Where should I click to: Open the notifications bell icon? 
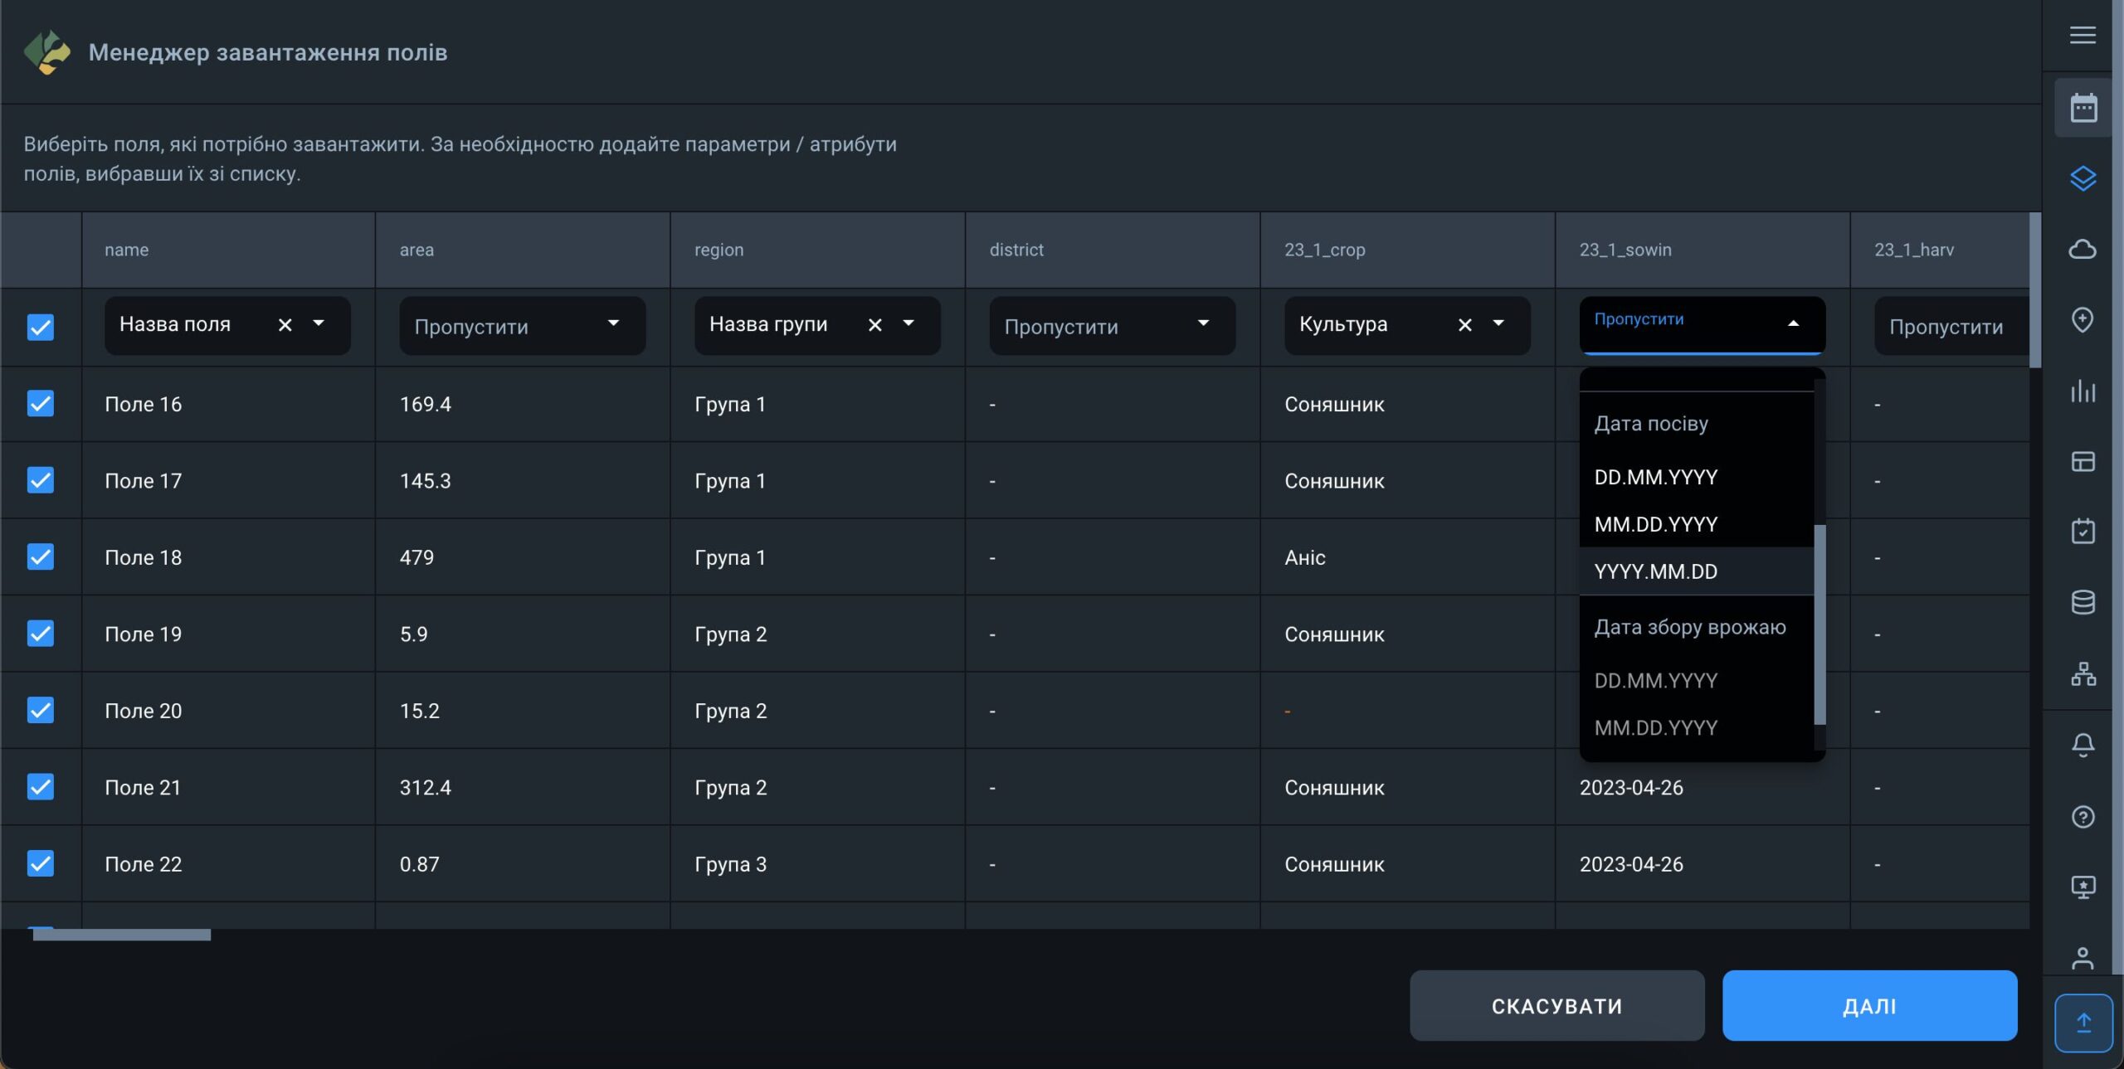tap(2083, 745)
